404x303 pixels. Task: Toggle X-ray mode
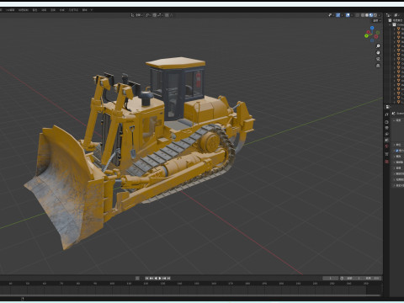pos(358,15)
